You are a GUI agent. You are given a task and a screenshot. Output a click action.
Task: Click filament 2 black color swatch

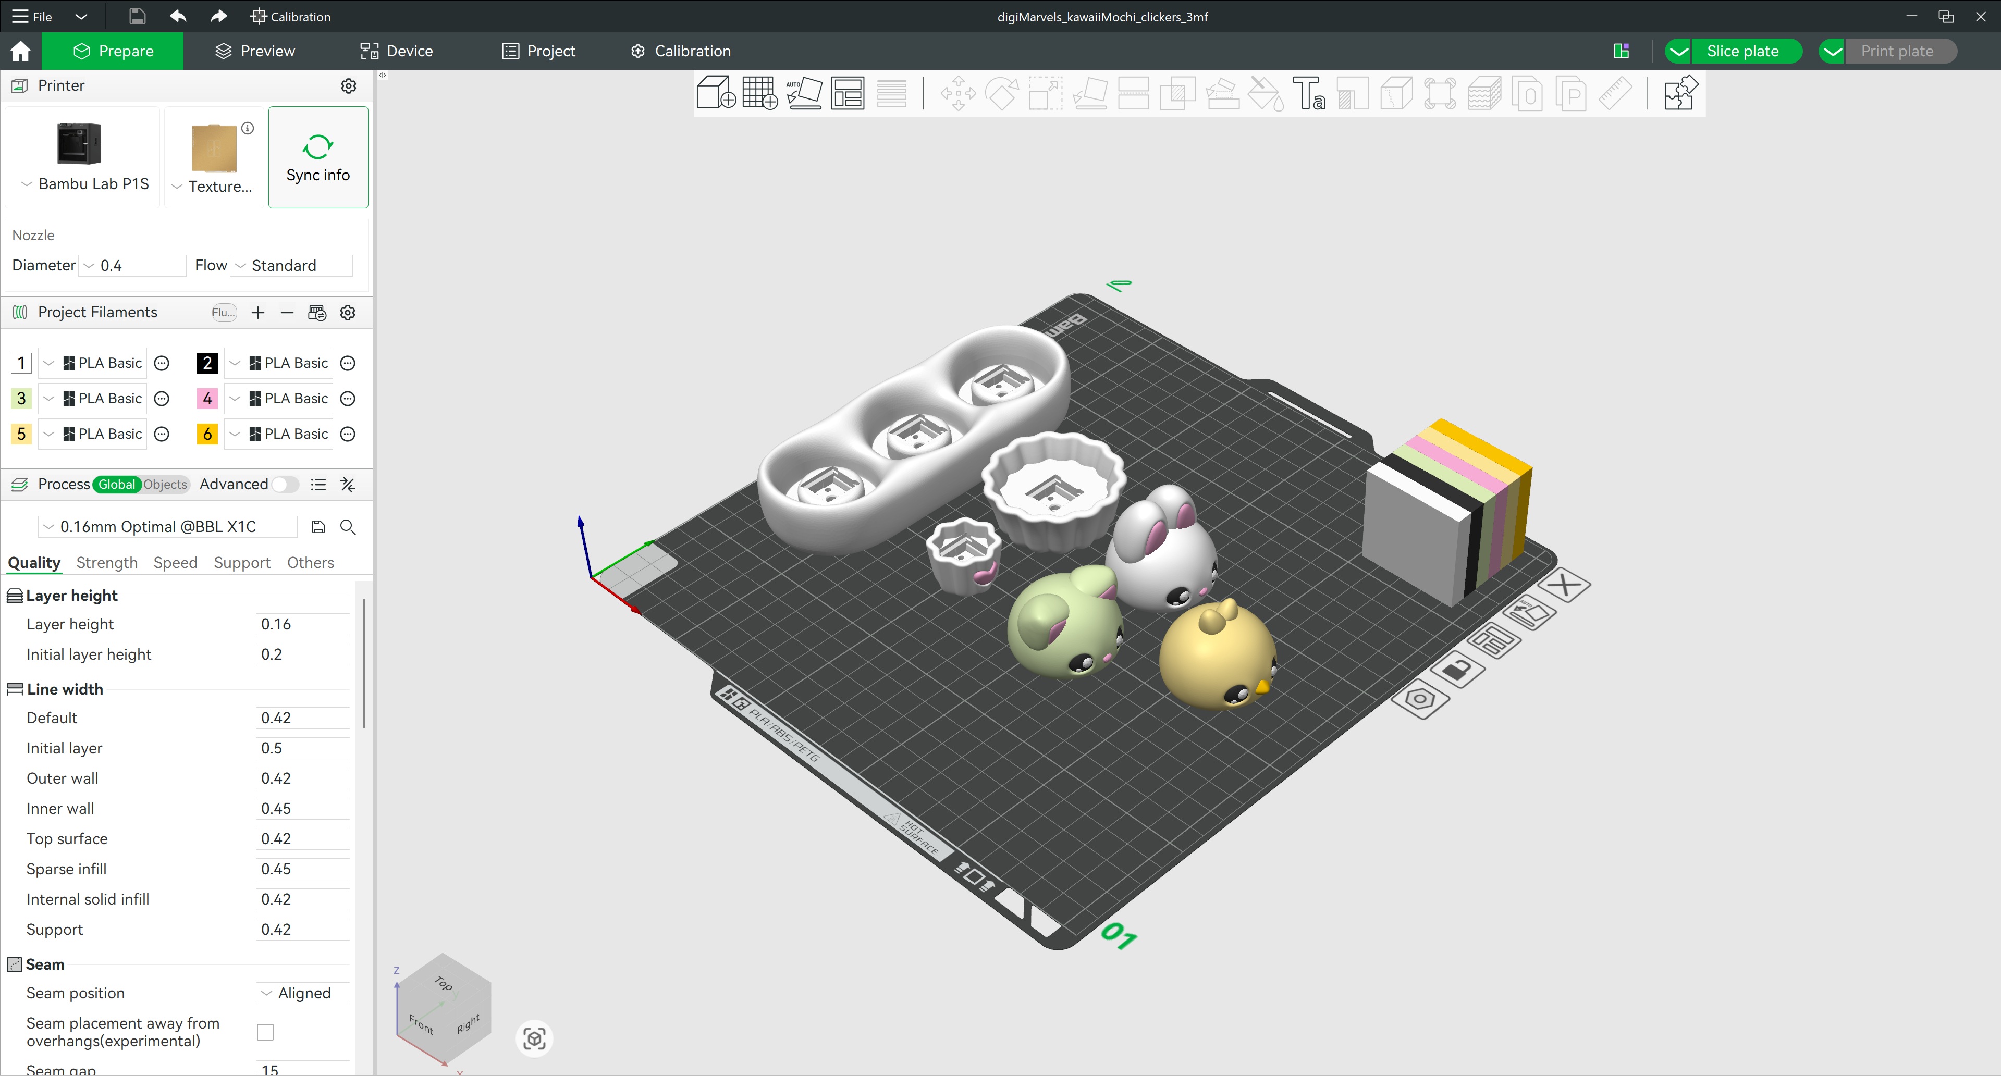pyautogui.click(x=206, y=363)
